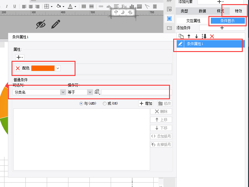Delete the condition with the red X above the list
The width and height of the screenshot is (249, 187).
pos(212,36)
